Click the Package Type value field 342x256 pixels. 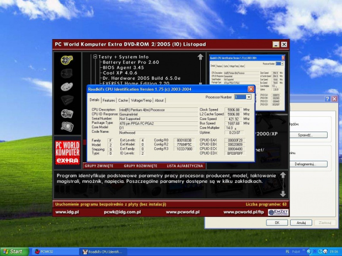tap(158, 123)
